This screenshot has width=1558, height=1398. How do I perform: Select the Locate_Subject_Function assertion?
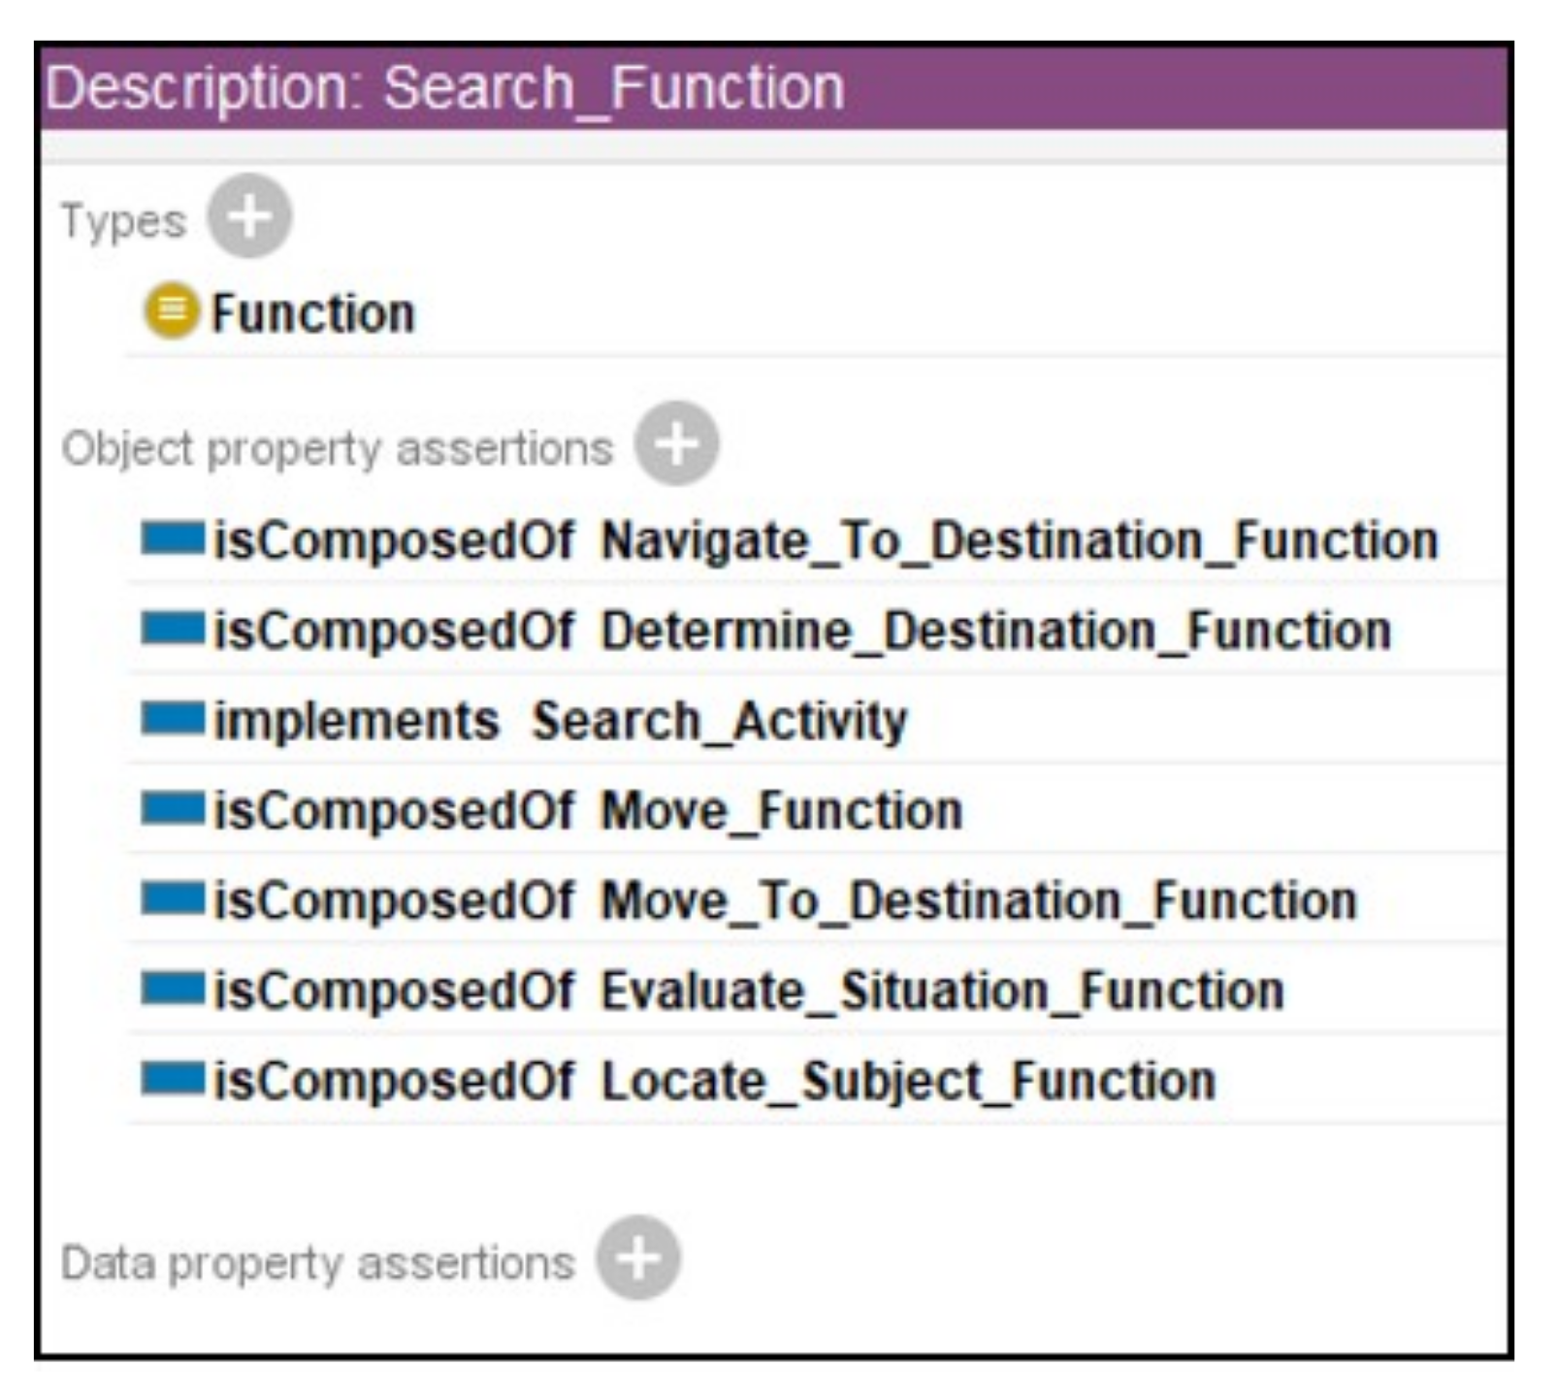(907, 1081)
